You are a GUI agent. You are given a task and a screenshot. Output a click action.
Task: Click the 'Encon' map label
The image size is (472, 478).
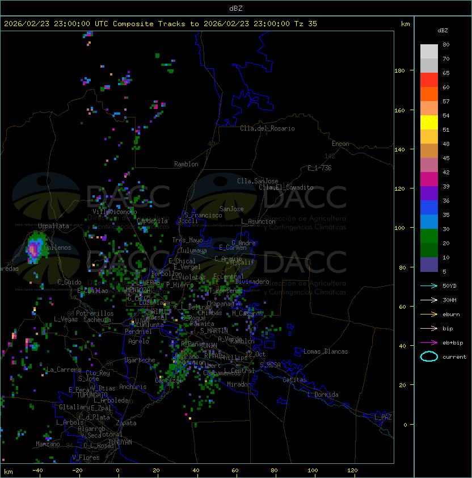tap(340, 144)
